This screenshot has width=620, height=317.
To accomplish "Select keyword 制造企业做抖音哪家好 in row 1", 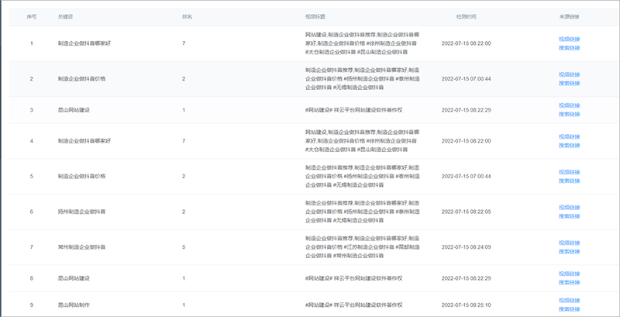I will pyautogui.click(x=84, y=43).
